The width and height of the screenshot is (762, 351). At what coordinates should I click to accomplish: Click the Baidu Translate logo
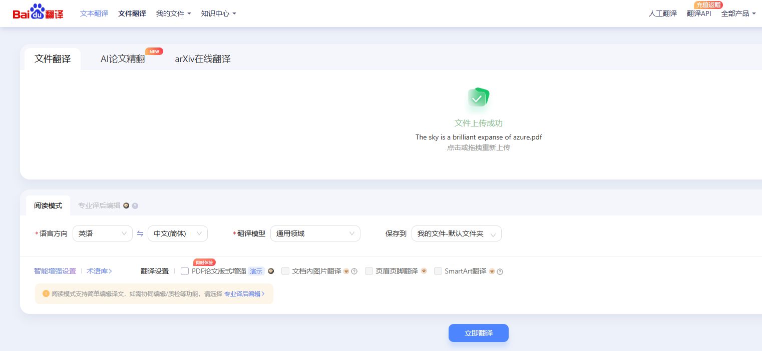[38, 12]
